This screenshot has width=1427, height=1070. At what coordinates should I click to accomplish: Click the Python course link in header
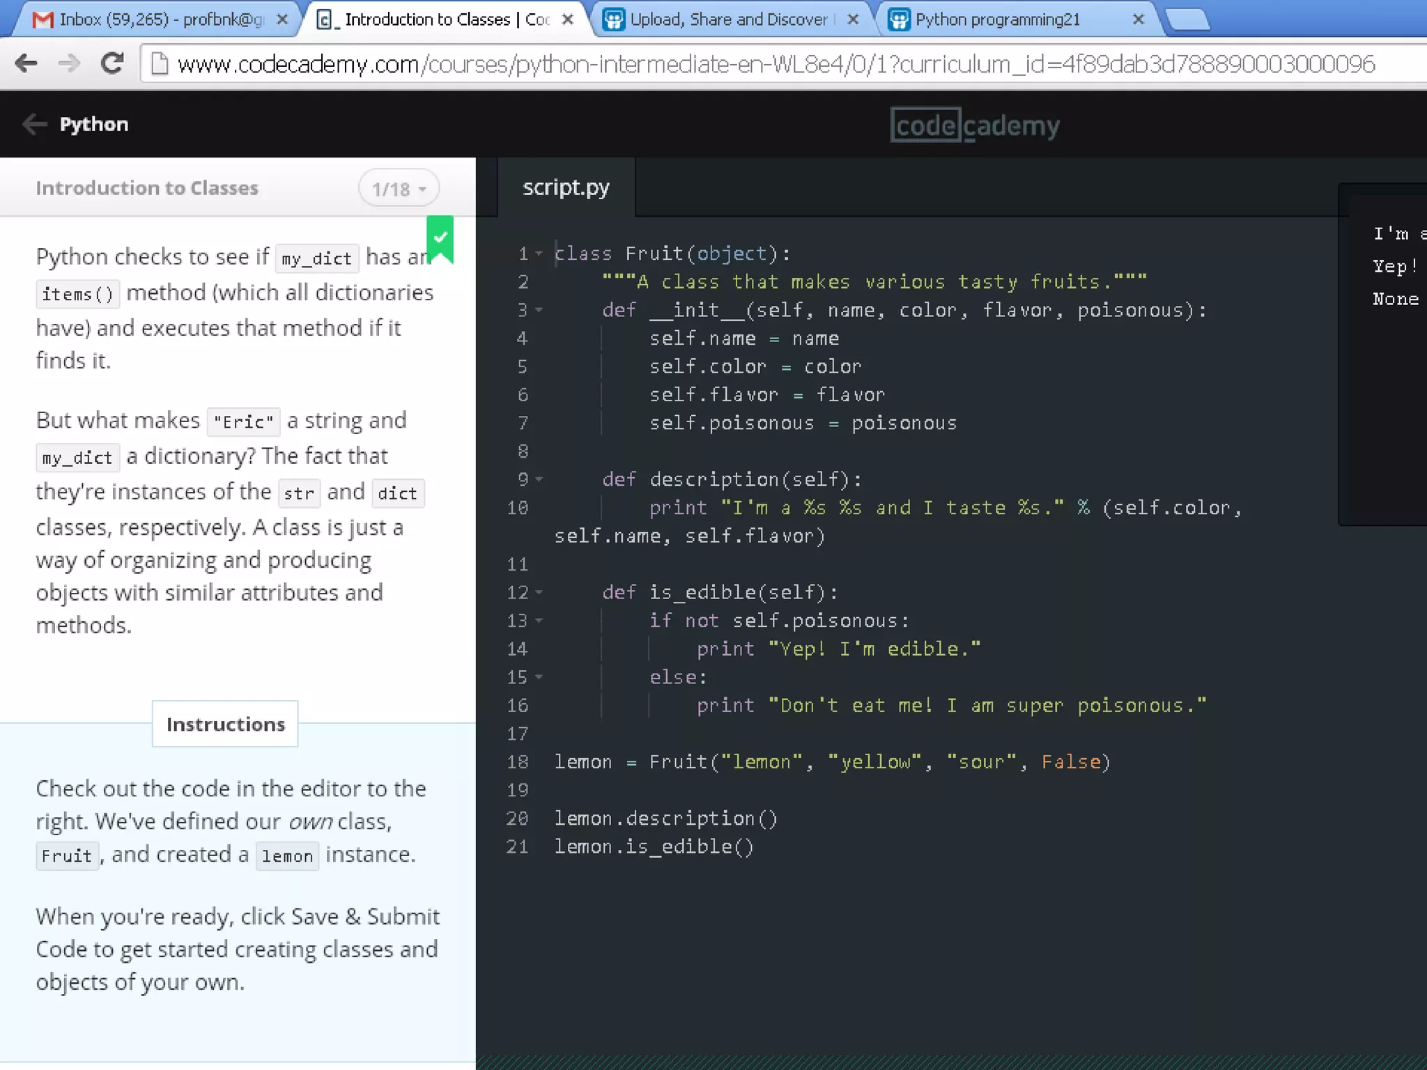click(94, 124)
